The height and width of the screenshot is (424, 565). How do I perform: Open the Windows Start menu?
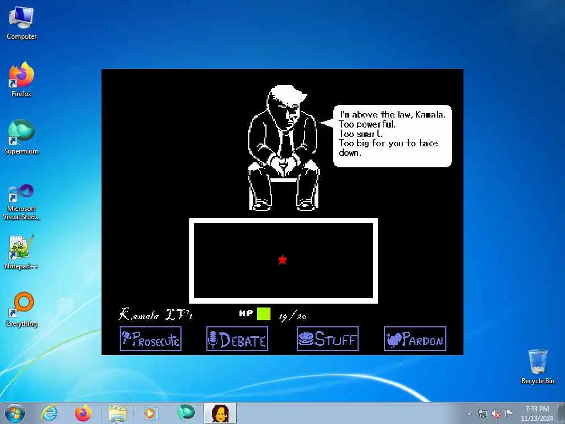15,413
